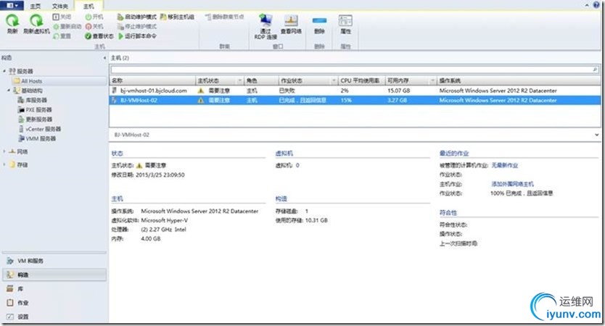Expand the 网络 tree node
This screenshot has height=326, width=605.
(4, 151)
